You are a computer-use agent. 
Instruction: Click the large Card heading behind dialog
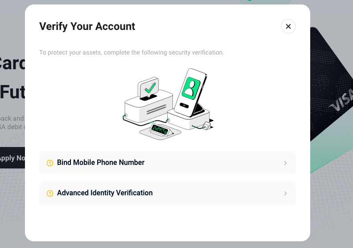12,63
